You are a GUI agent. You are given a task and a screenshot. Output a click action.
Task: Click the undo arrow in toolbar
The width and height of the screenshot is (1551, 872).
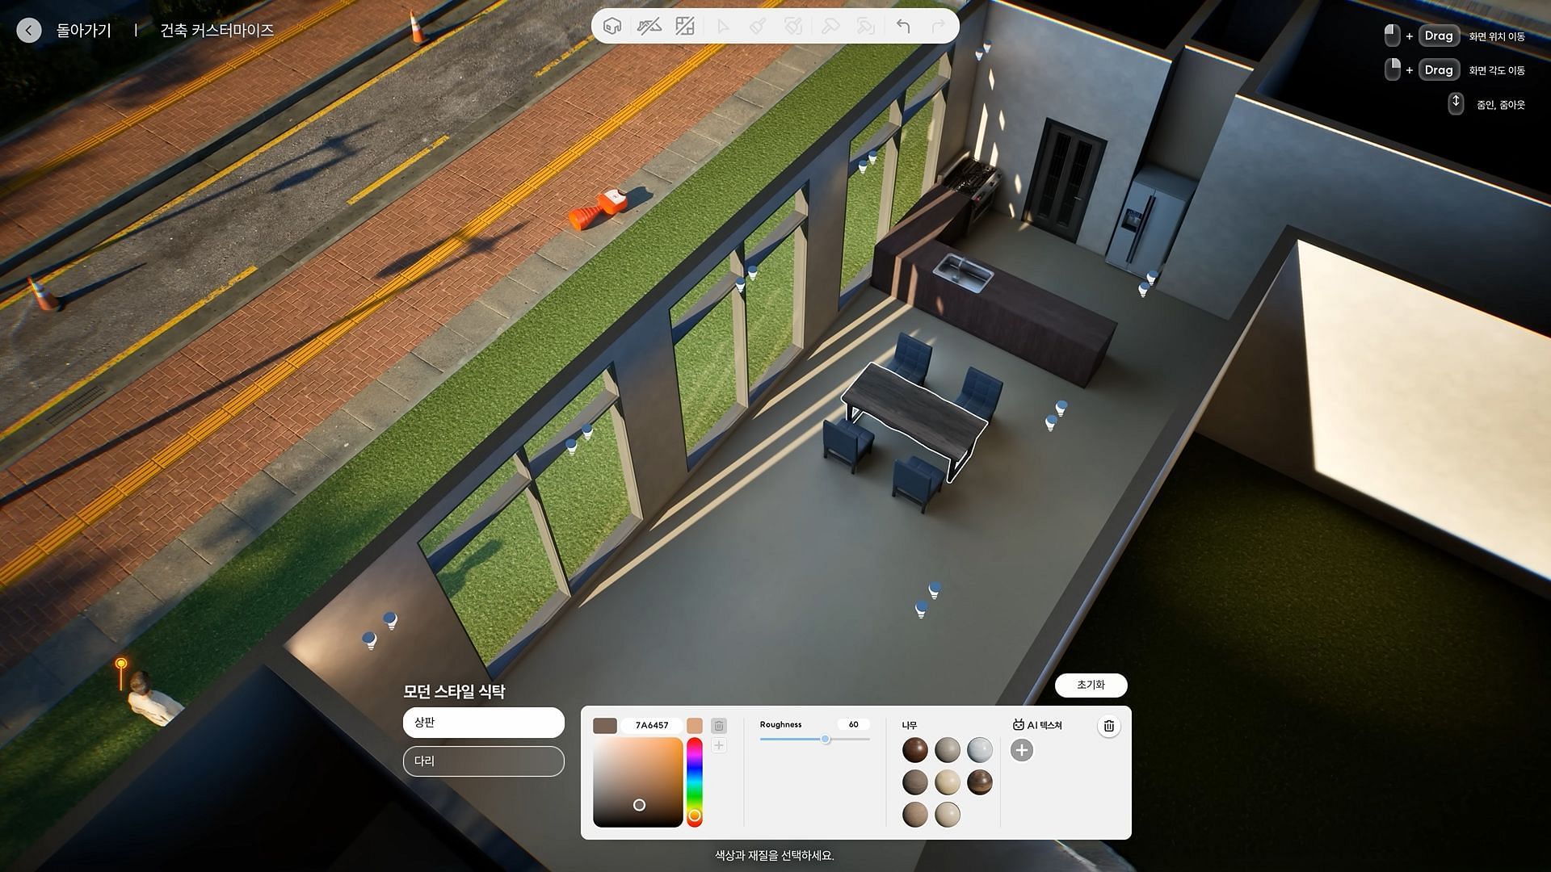pyautogui.click(x=903, y=26)
